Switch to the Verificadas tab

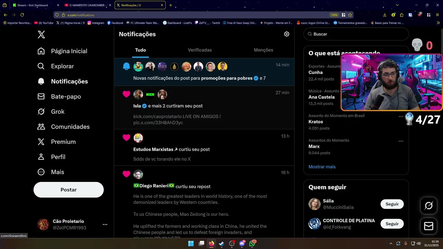200,50
